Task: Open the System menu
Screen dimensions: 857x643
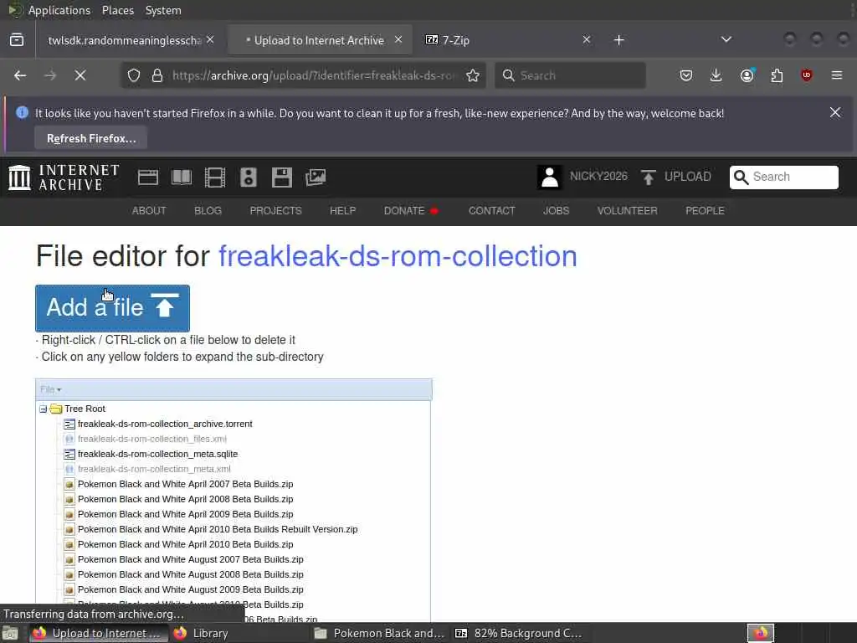Action: coord(163,10)
